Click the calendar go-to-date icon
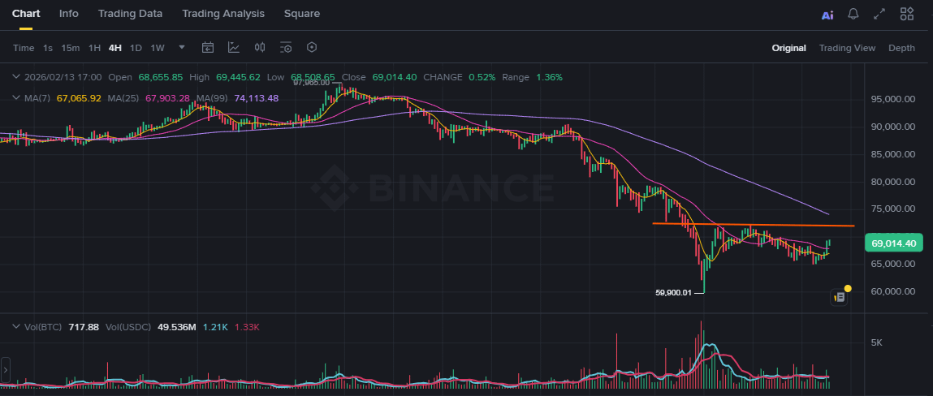Viewport: 933px width, 396px height. coord(208,48)
